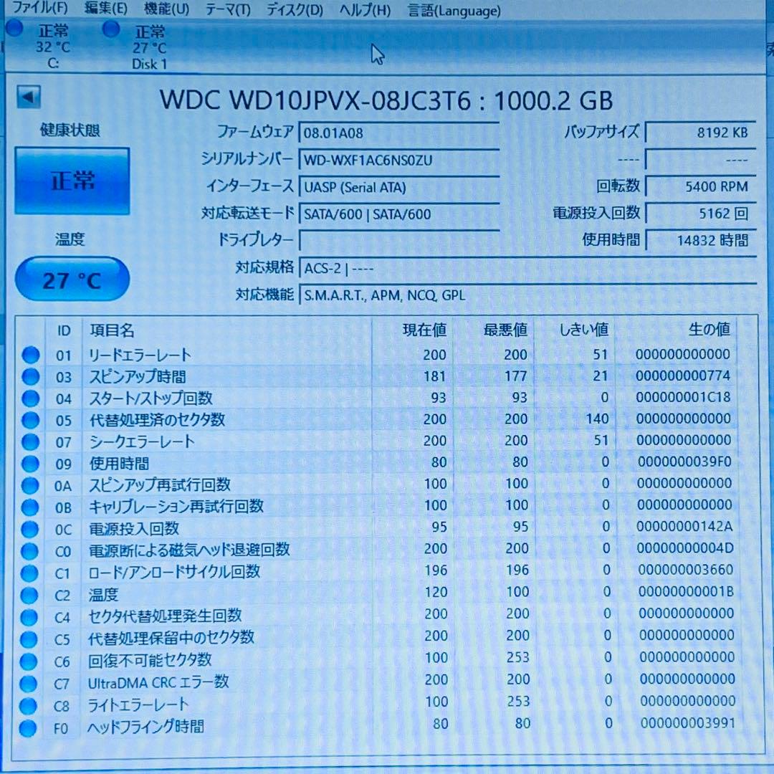The width and height of the screenshot is (774, 774).
Task: Click the firmware field 08.01A08
Action: pos(399,133)
